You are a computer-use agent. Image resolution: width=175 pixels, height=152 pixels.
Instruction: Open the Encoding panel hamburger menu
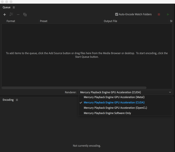click(x=17, y=100)
